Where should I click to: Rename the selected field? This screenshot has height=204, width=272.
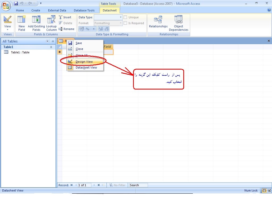(x=66, y=29)
